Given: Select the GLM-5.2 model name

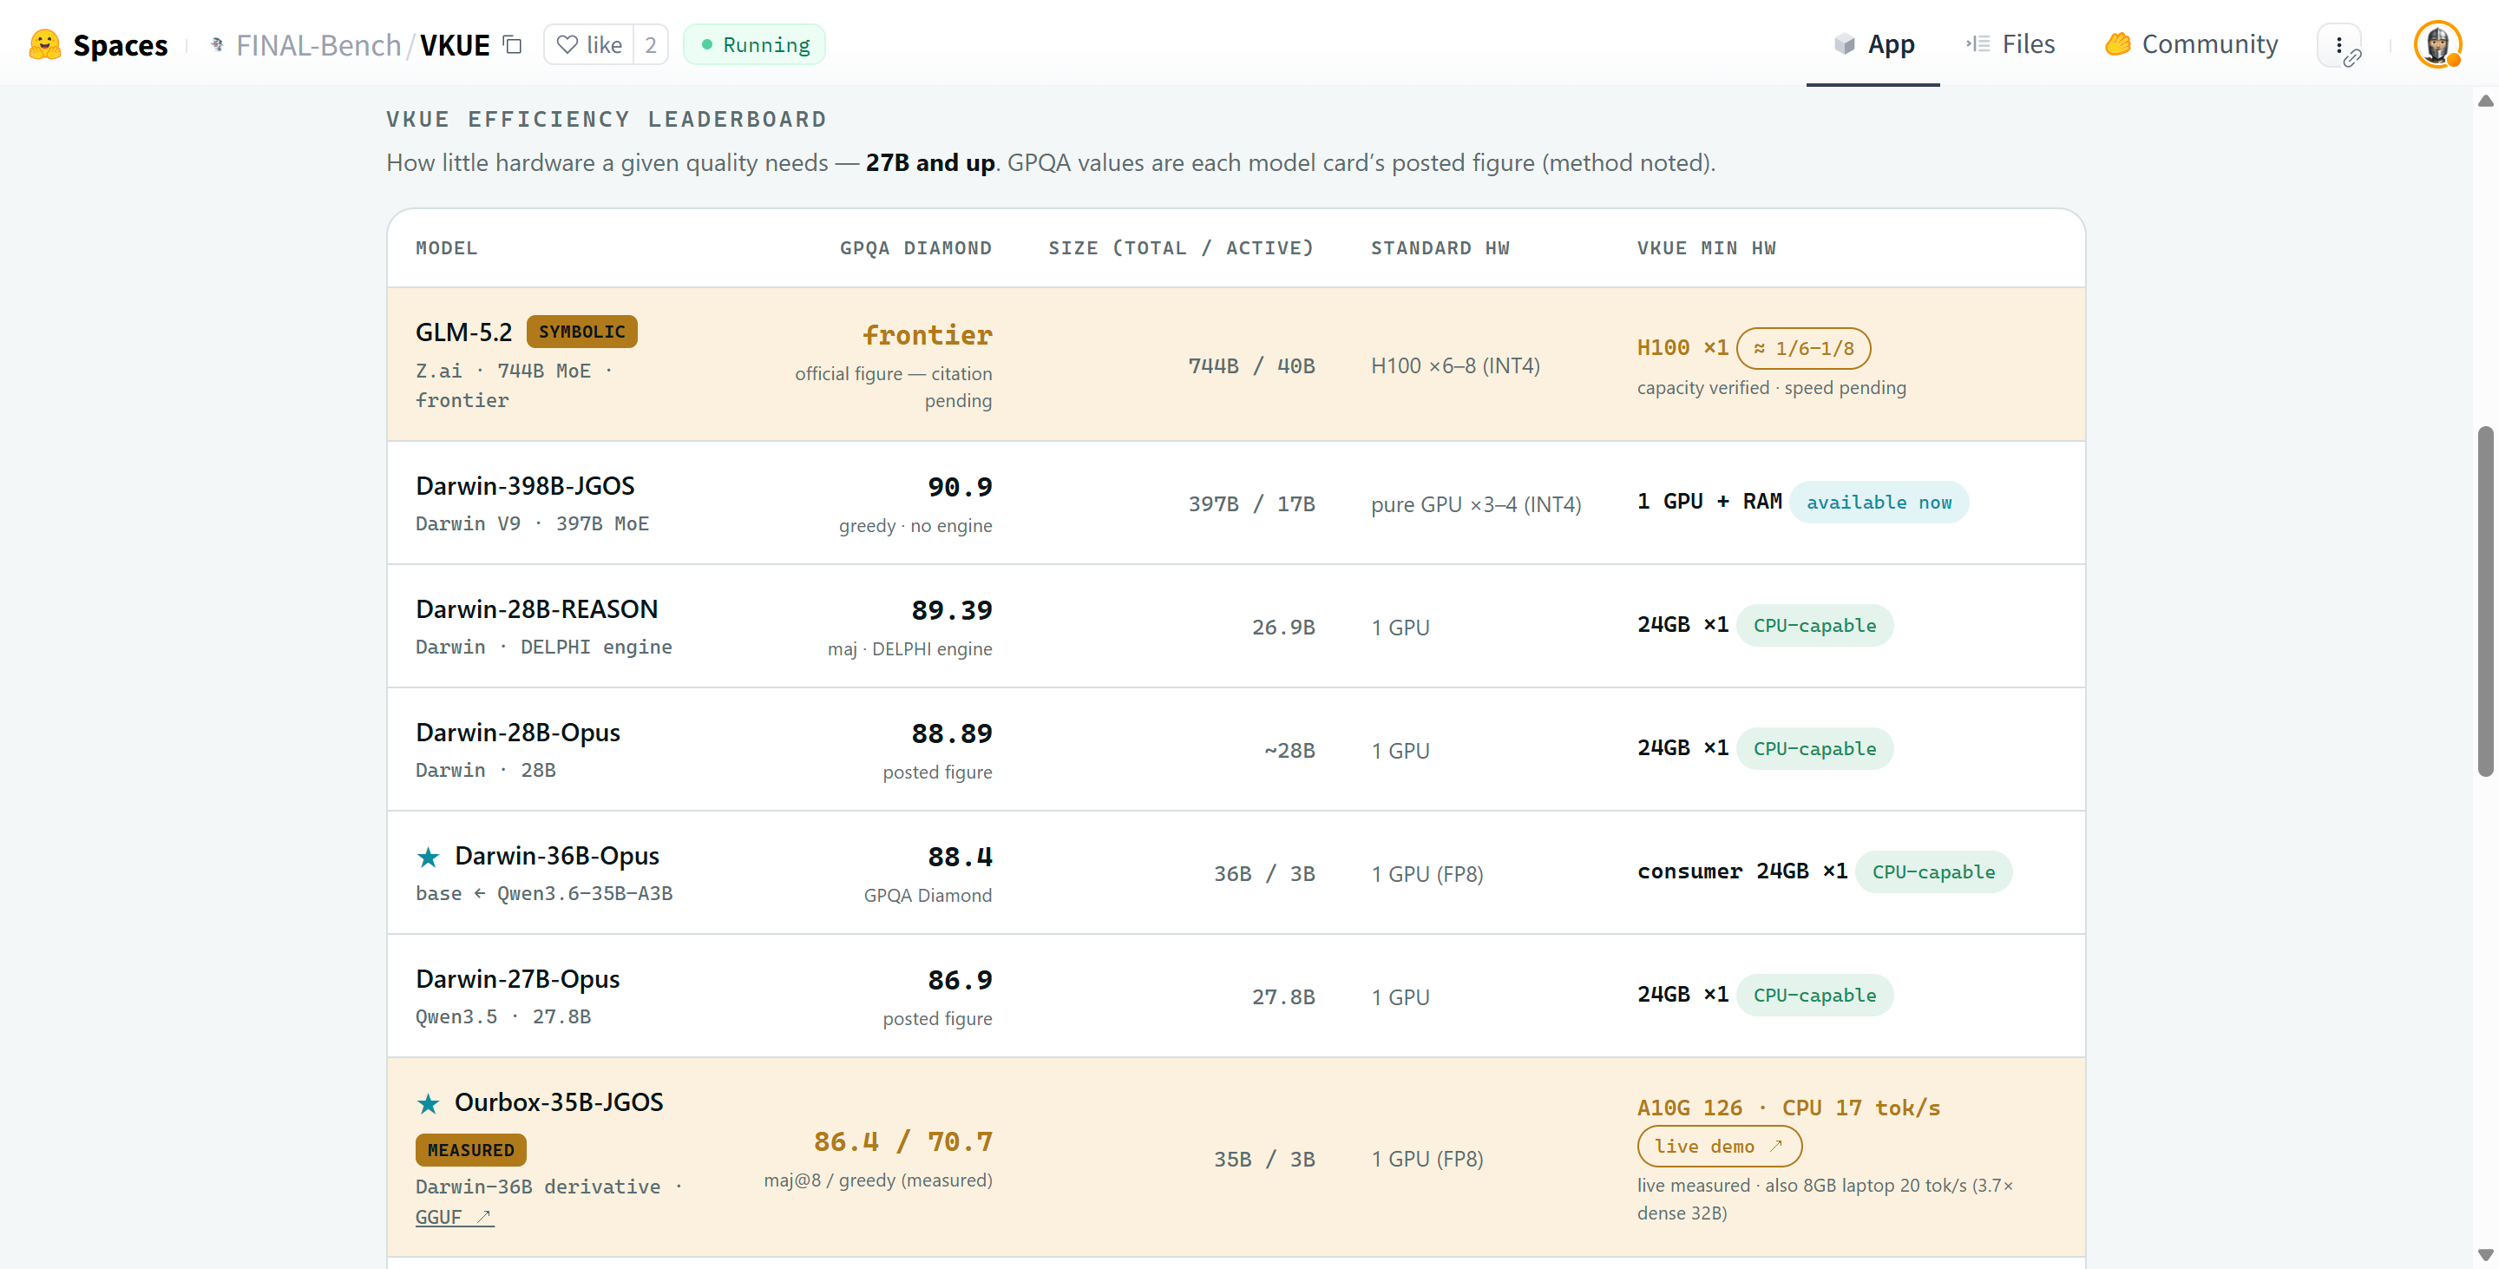Looking at the screenshot, I should click(x=463, y=332).
